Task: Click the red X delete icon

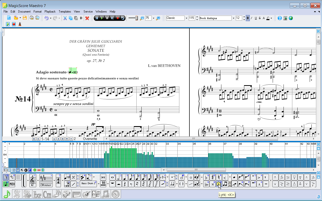Action: tap(87, 18)
